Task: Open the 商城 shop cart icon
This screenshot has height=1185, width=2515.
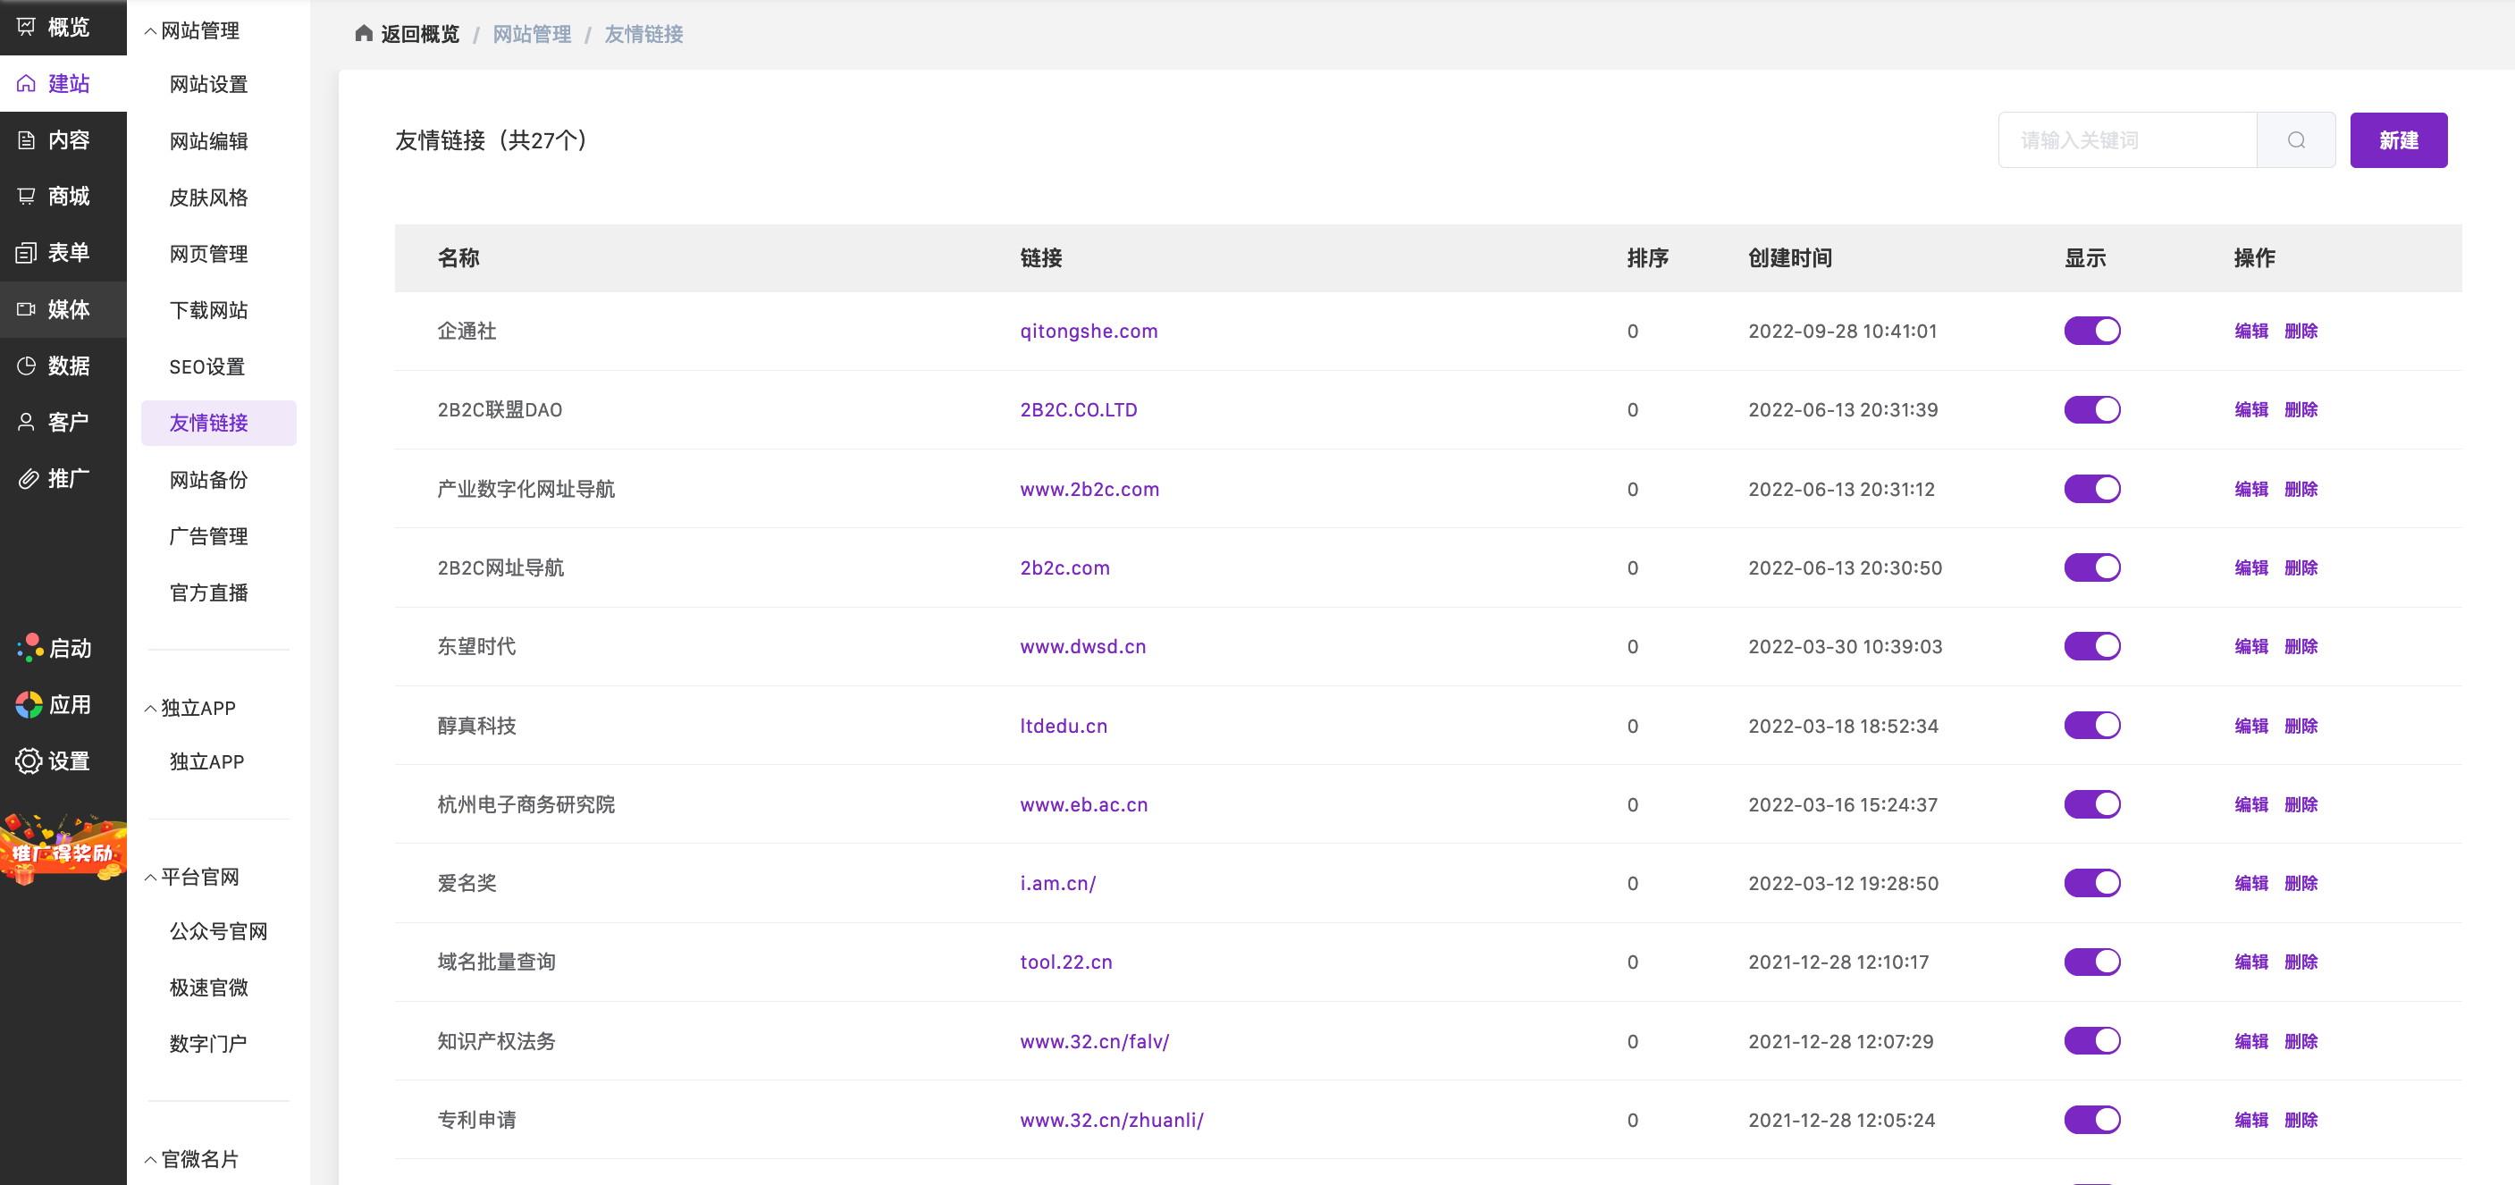Action: [x=26, y=197]
